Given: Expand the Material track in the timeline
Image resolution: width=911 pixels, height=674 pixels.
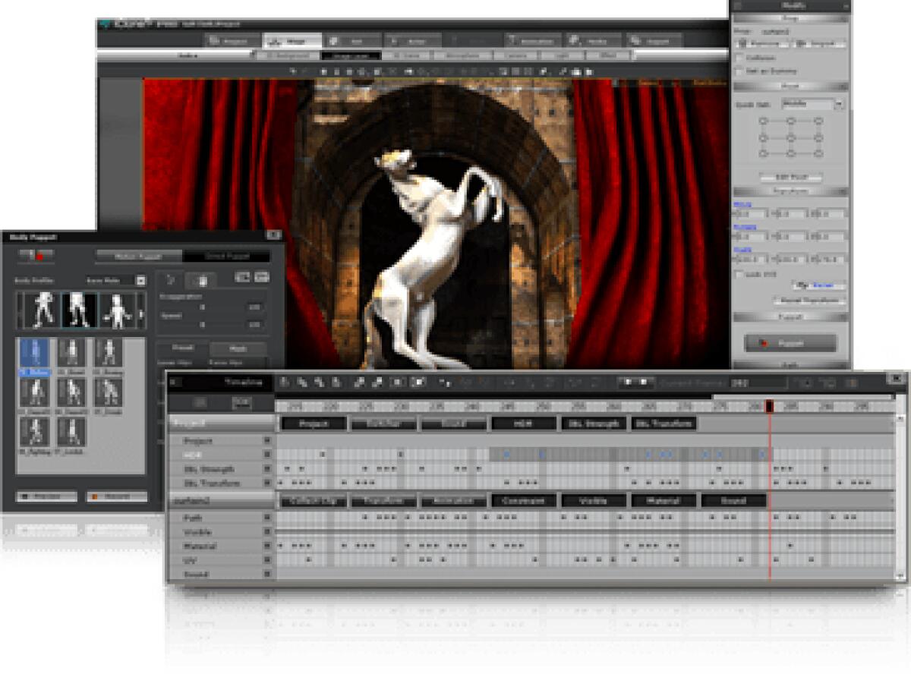Looking at the screenshot, I should 266,546.
